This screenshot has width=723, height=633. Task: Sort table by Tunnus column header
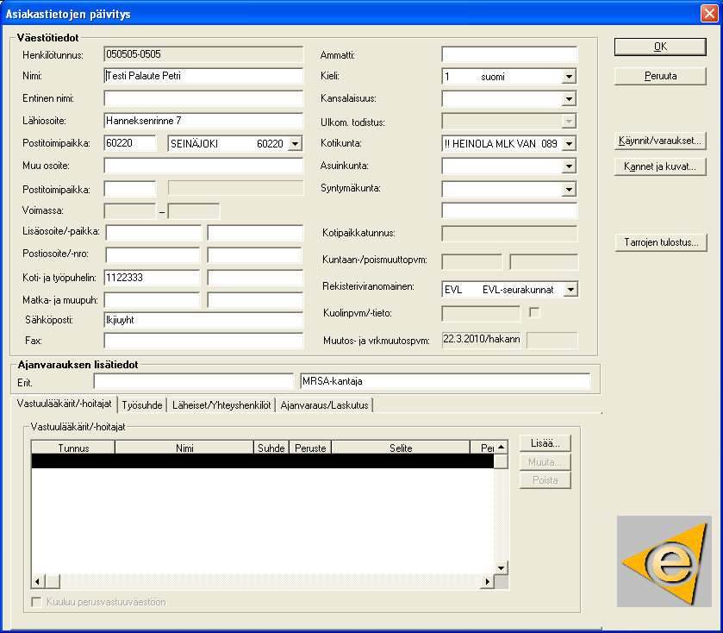click(x=73, y=448)
